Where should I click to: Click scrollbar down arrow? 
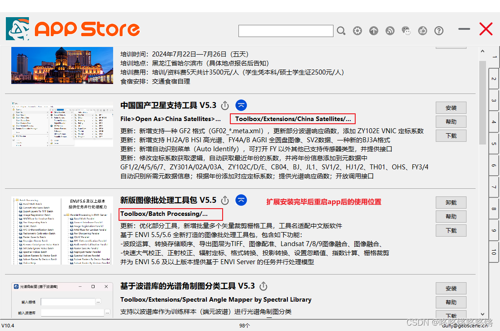coord(482,314)
